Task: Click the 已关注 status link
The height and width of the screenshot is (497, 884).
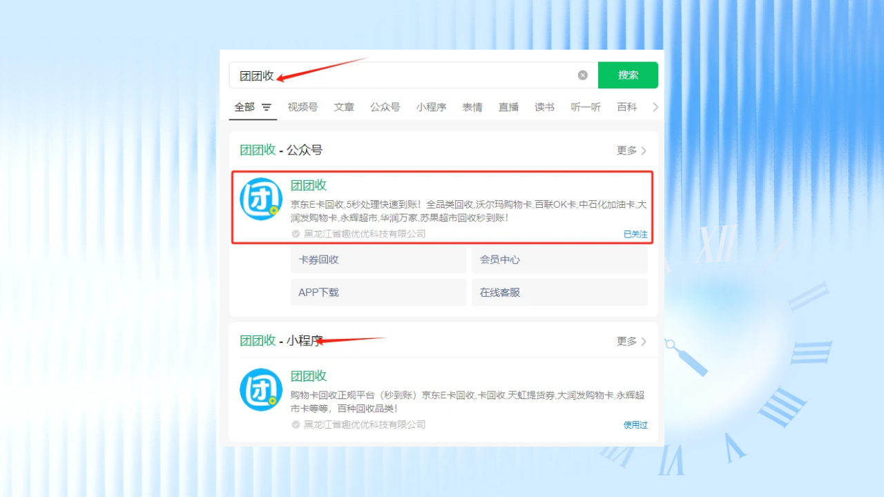Action: (635, 234)
